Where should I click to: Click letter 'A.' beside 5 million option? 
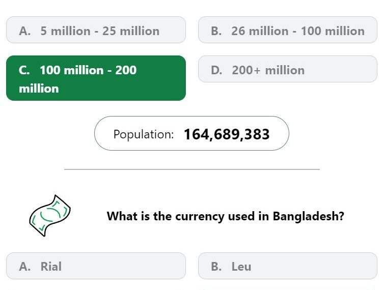pyautogui.click(x=25, y=31)
